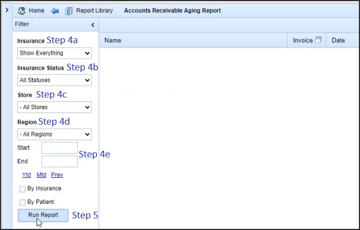
Task: Open the Region dropdown showing All Regions
Action: pyautogui.click(x=54, y=134)
